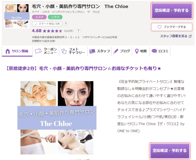Click the coupon ticket icon
This screenshot has width=196, height=160.
coord(38,51)
